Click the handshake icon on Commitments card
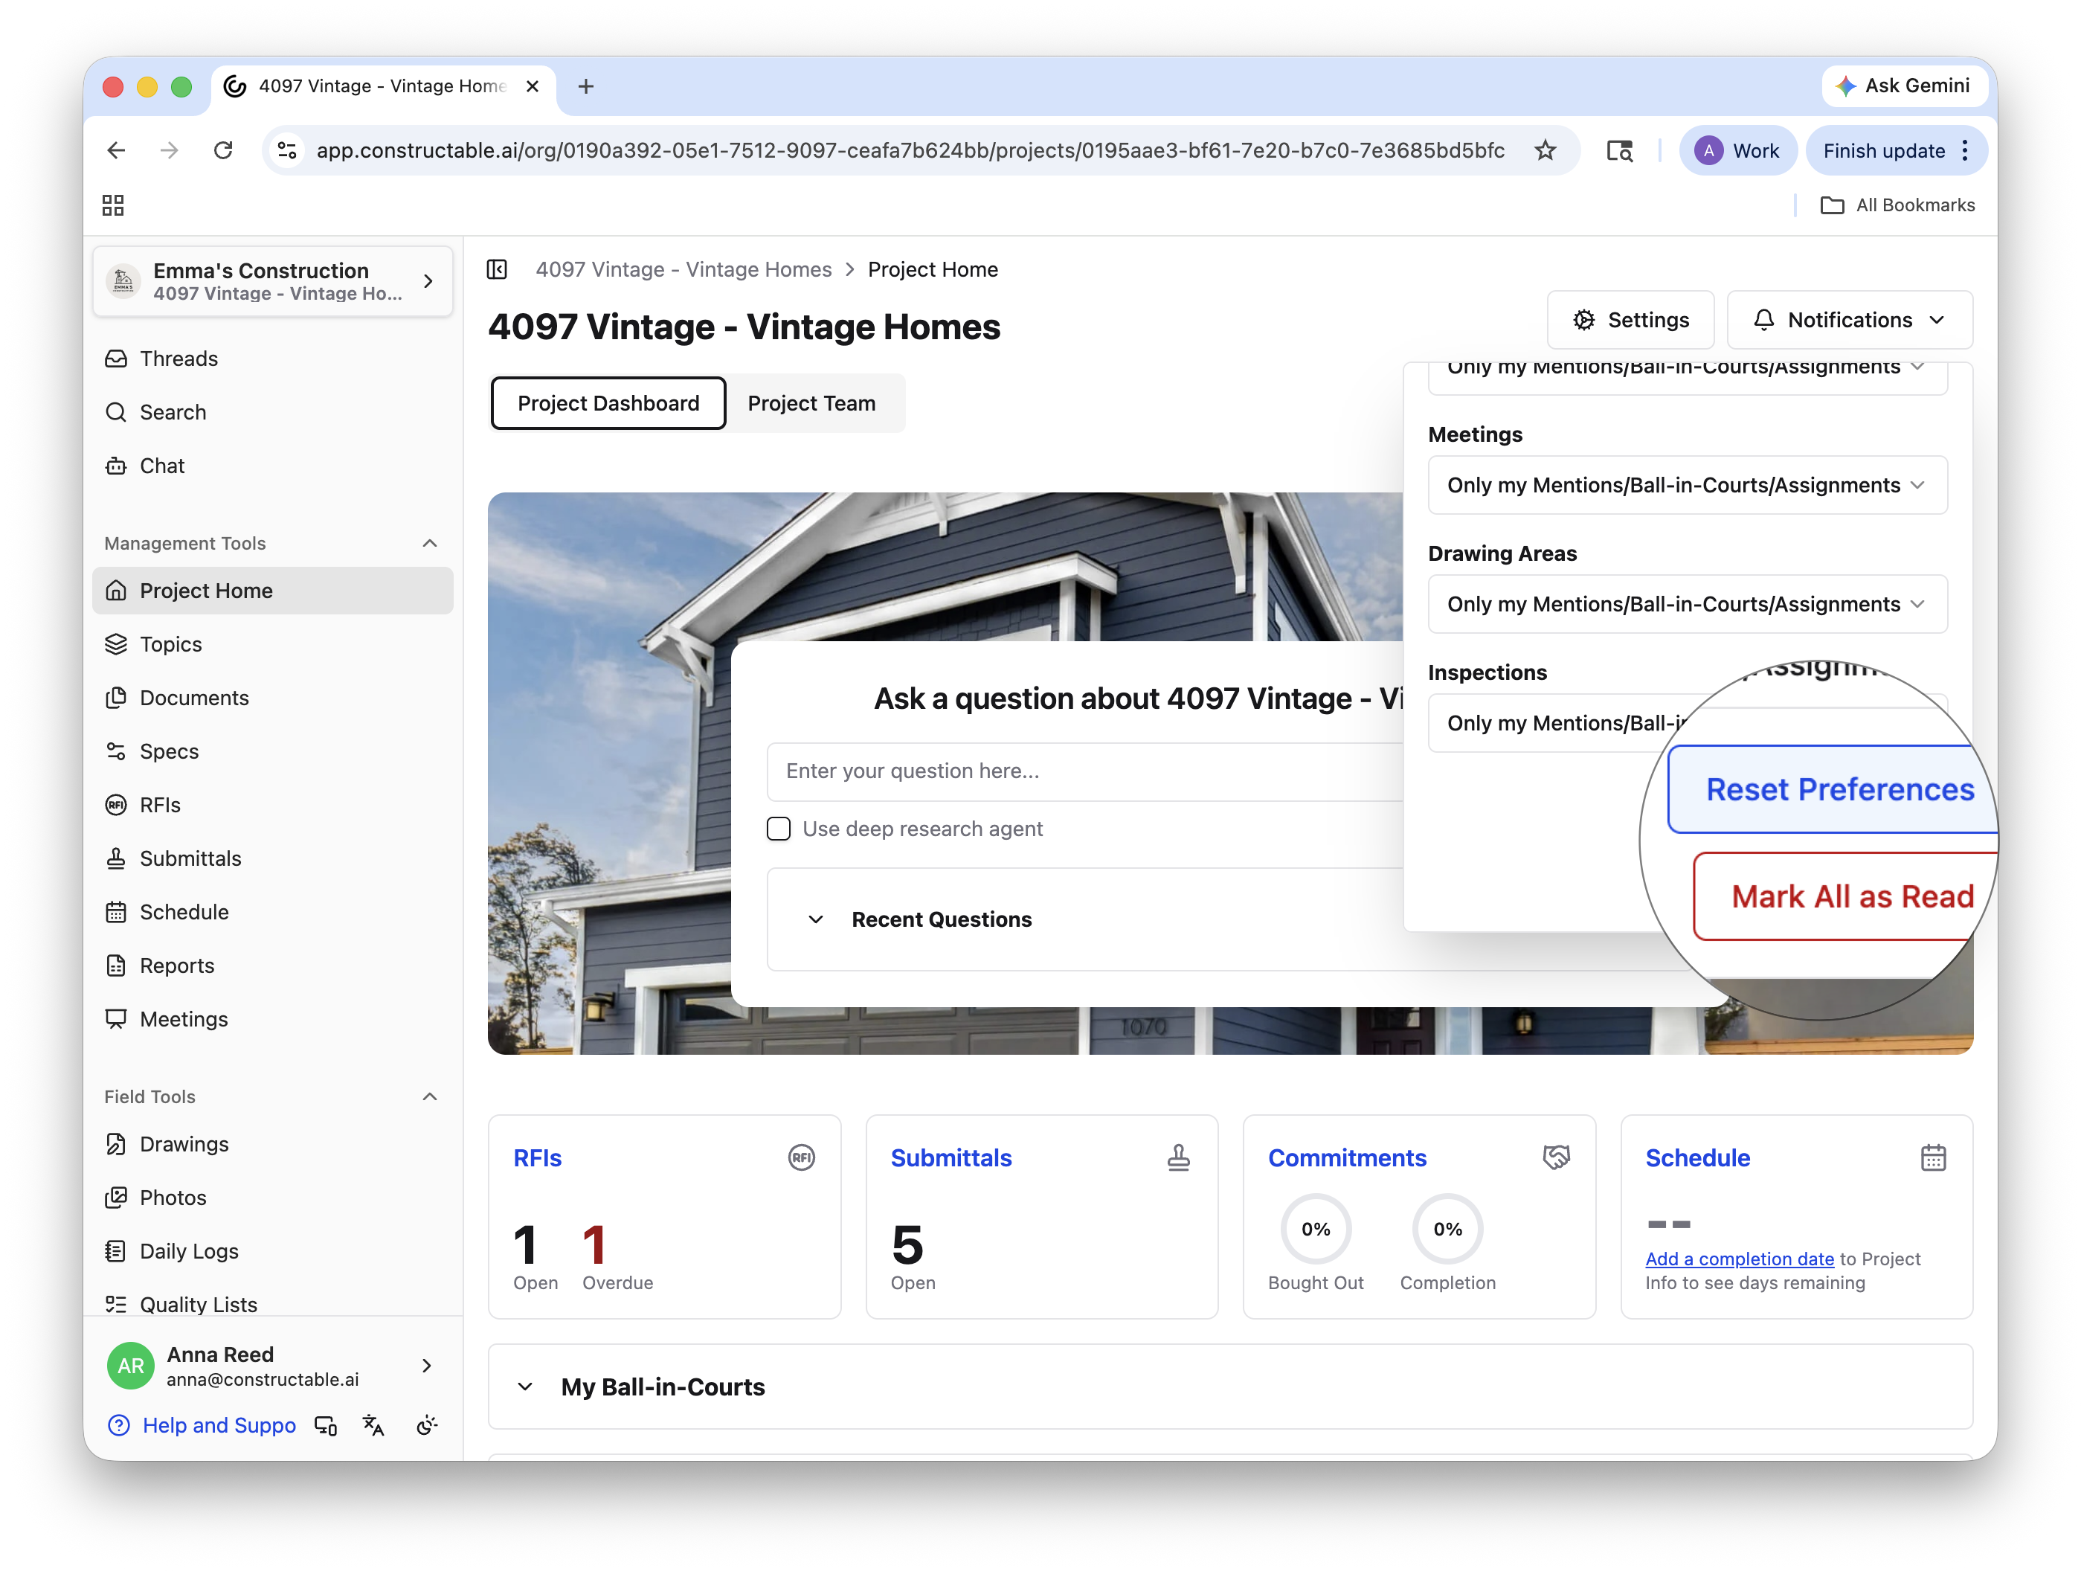 pyautogui.click(x=1556, y=1158)
